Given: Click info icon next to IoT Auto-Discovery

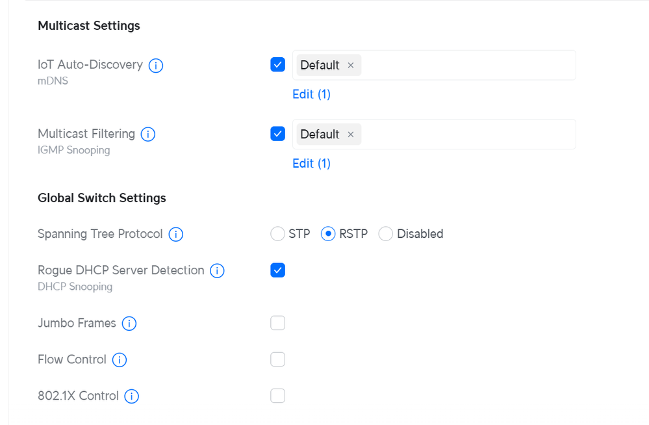Looking at the screenshot, I should 156,66.
